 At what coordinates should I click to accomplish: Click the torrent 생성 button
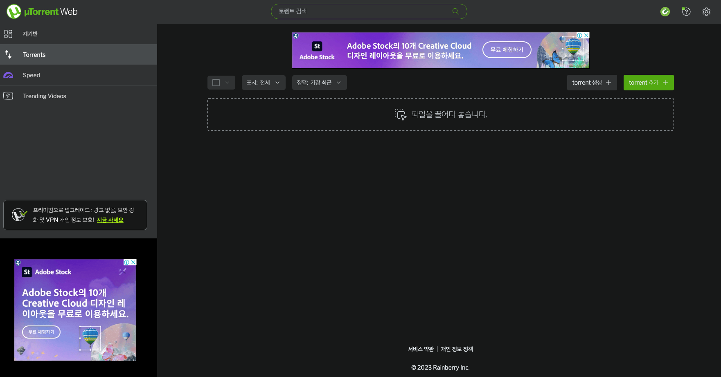point(592,83)
